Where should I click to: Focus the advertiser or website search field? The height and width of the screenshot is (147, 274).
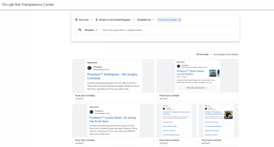point(168,30)
